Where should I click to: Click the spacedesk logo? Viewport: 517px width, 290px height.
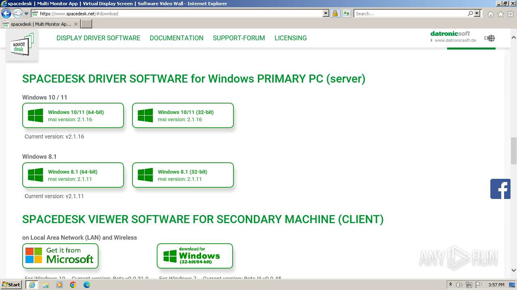click(22, 45)
